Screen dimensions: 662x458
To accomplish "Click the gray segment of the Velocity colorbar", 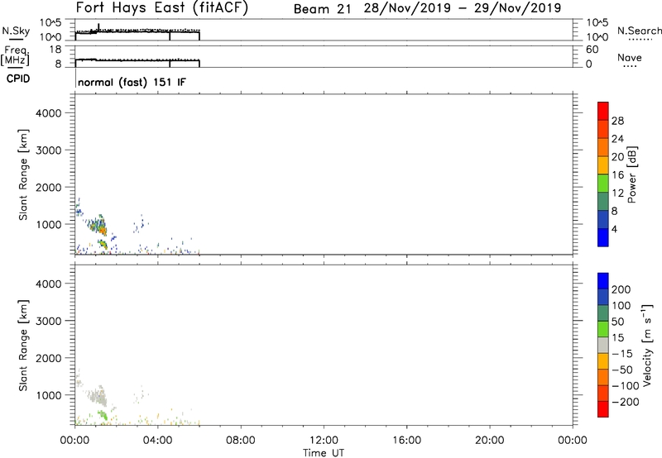I will pyautogui.click(x=603, y=345).
